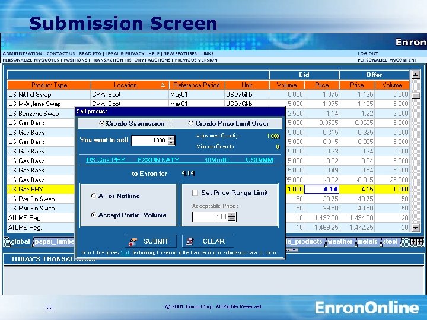Open PERSONALIZE MyQUOTES link

[x=31, y=60]
